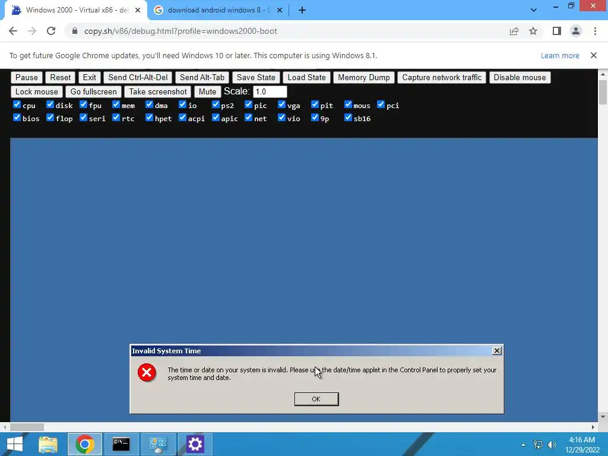Open the Chrome side panel icon
Viewport: 608px width, 456px height.
(557, 31)
